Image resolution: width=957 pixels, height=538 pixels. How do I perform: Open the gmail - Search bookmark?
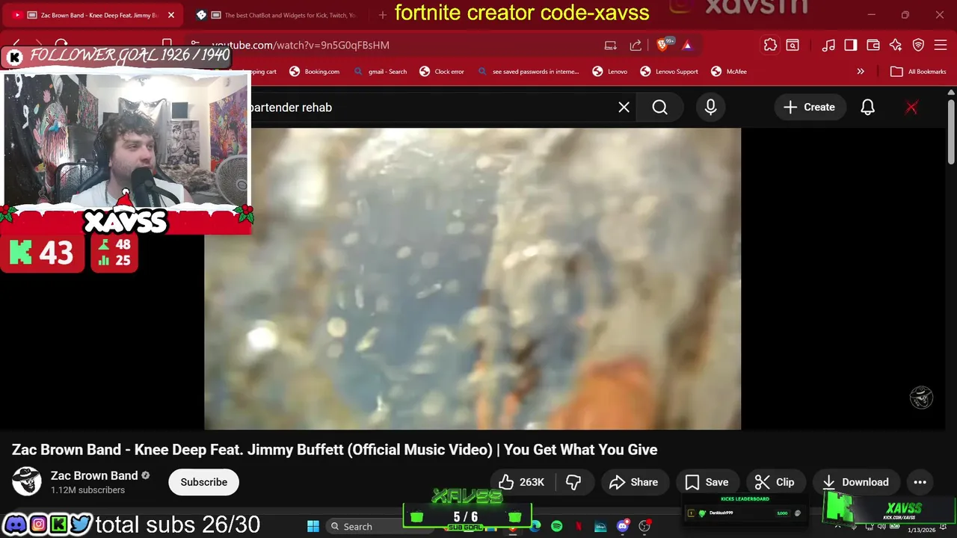pyautogui.click(x=381, y=72)
